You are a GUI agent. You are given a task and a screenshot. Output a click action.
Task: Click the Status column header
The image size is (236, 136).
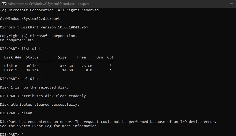(32, 57)
